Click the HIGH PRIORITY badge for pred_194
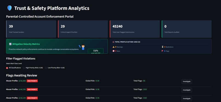 (x=32, y=98)
